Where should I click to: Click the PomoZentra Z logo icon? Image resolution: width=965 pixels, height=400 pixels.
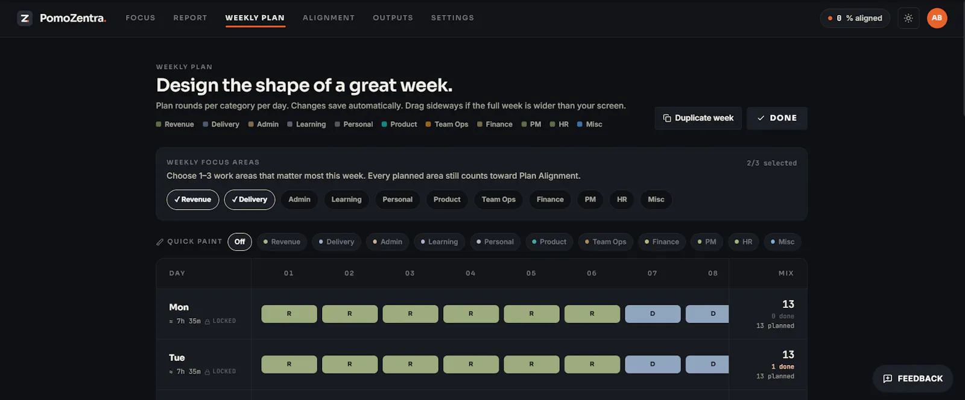click(x=25, y=18)
